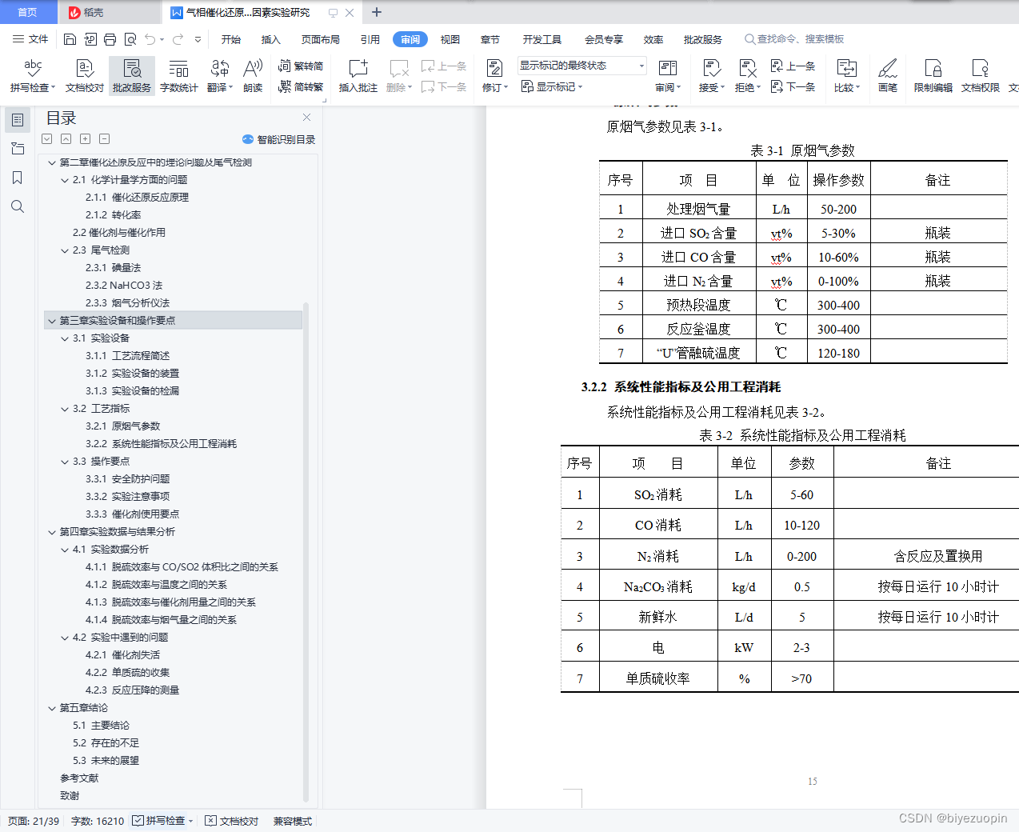
Task: Jump to 5.1 主要结论 in outline
Action: (101, 726)
